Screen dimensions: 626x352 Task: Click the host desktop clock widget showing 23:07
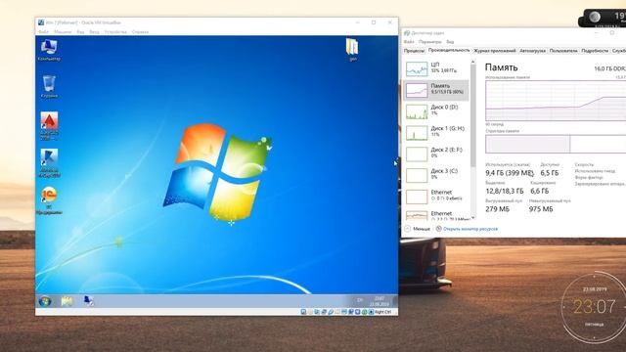click(x=594, y=306)
